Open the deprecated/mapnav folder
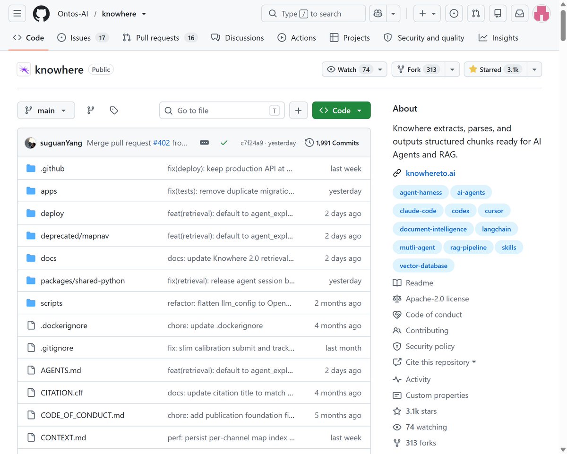The image size is (567, 454). tap(75, 236)
